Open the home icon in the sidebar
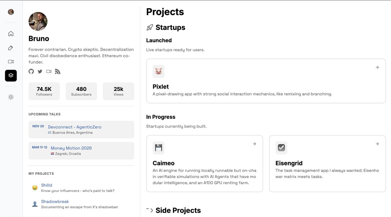 11,33
